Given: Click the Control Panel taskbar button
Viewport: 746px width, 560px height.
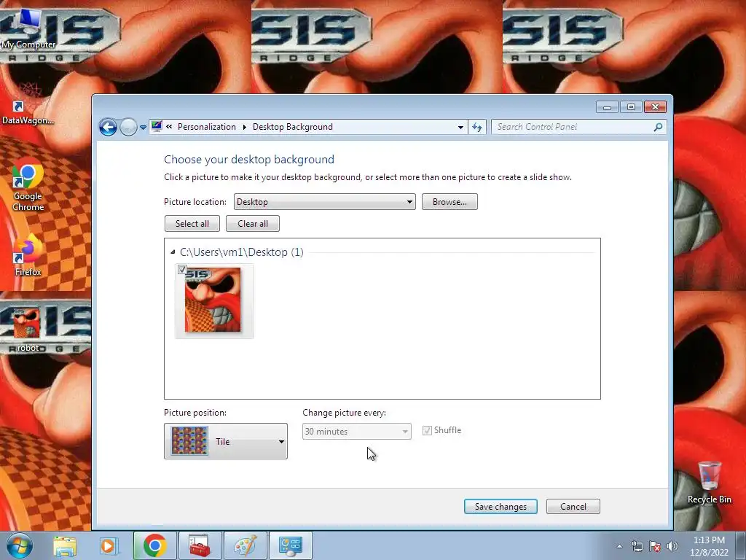Looking at the screenshot, I should tap(291, 545).
